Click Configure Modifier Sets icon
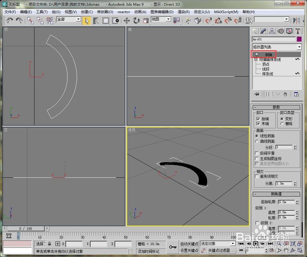This screenshot has width=307, height=257. [x=296, y=94]
